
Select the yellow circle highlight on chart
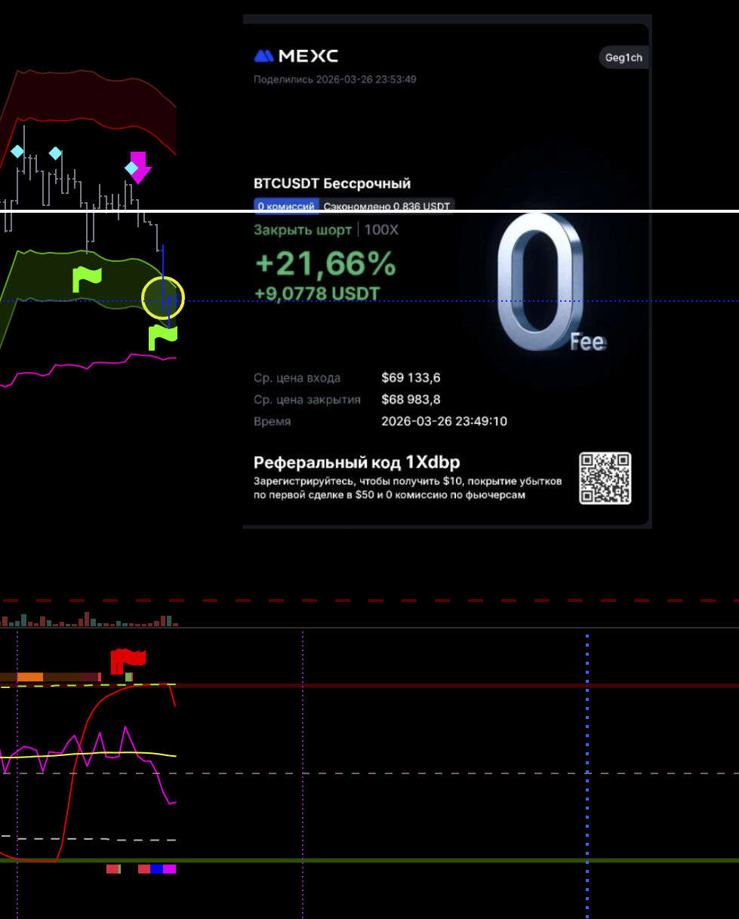pyautogui.click(x=163, y=297)
